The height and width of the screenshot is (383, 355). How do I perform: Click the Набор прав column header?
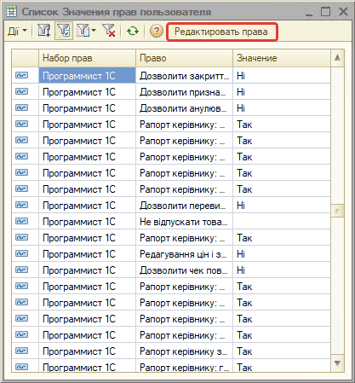87,58
